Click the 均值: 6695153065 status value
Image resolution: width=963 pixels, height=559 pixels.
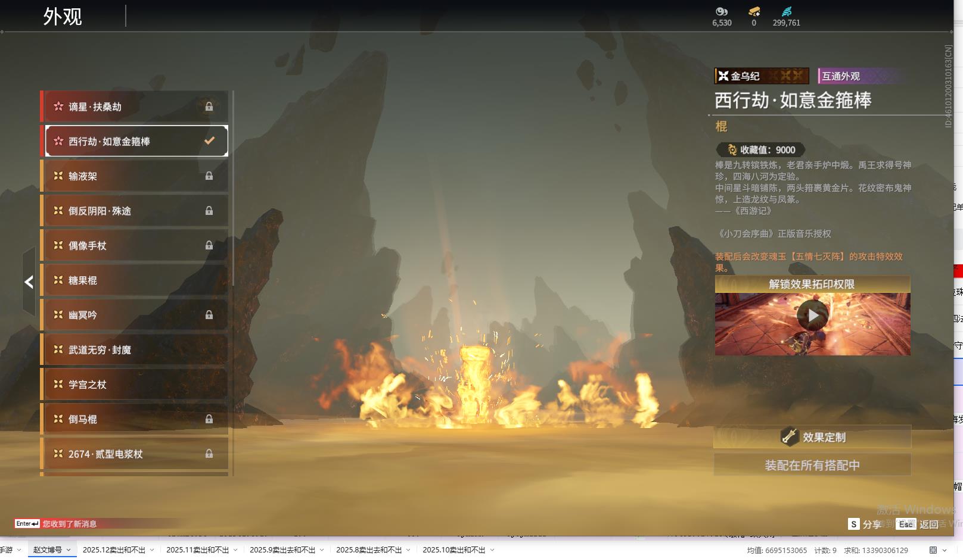777,551
